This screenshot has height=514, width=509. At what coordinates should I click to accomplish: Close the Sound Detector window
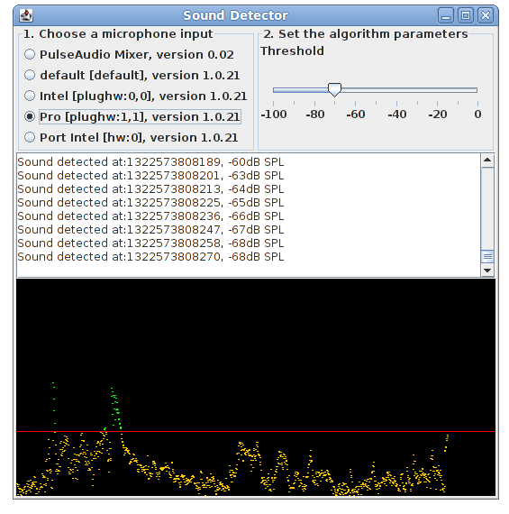[485, 15]
